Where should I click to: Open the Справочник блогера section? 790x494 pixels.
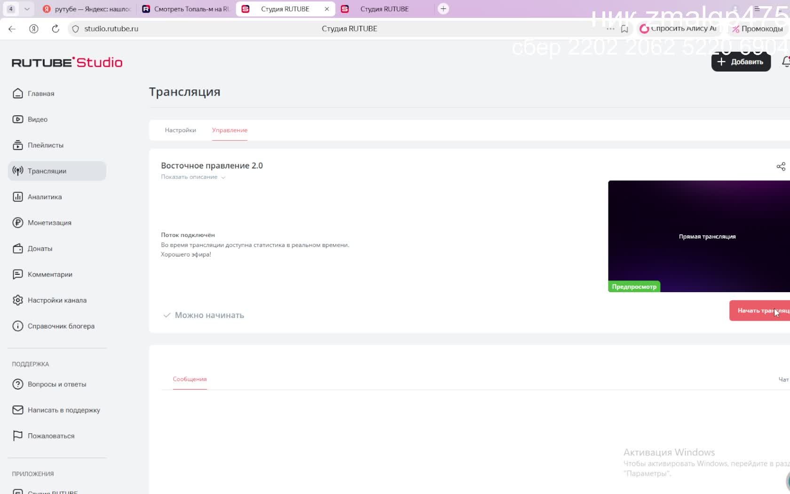(x=61, y=326)
